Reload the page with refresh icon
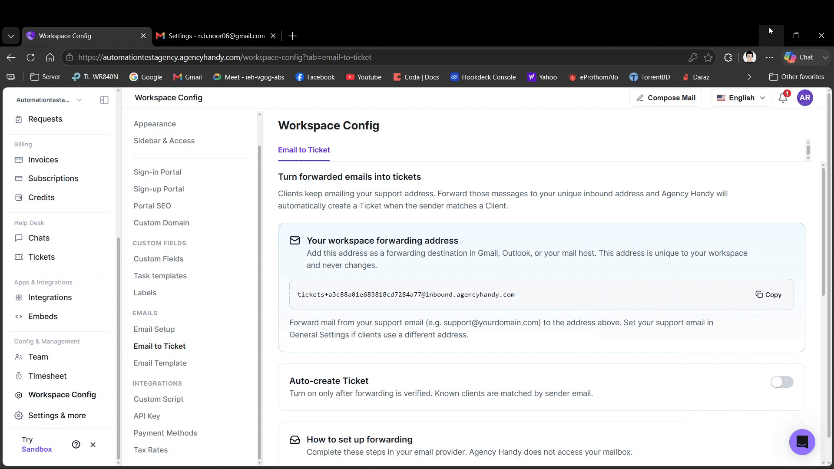Viewport: 834px width, 469px height. pos(30,57)
